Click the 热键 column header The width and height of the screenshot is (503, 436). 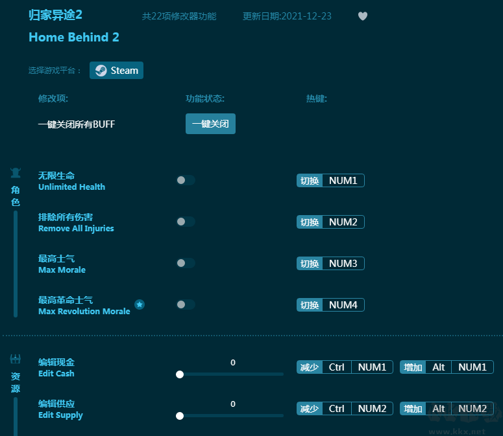tap(317, 98)
